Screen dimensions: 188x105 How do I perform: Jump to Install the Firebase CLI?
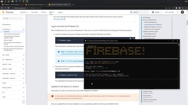click(x=150, y=22)
